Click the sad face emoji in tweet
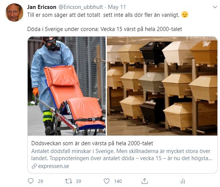 (x=185, y=15)
